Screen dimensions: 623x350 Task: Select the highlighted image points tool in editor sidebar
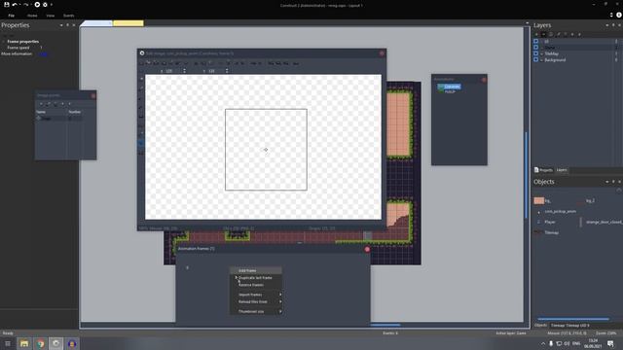click(141, 143)
